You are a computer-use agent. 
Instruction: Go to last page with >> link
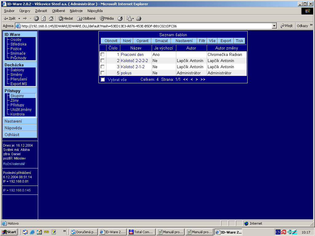(203, 80)
